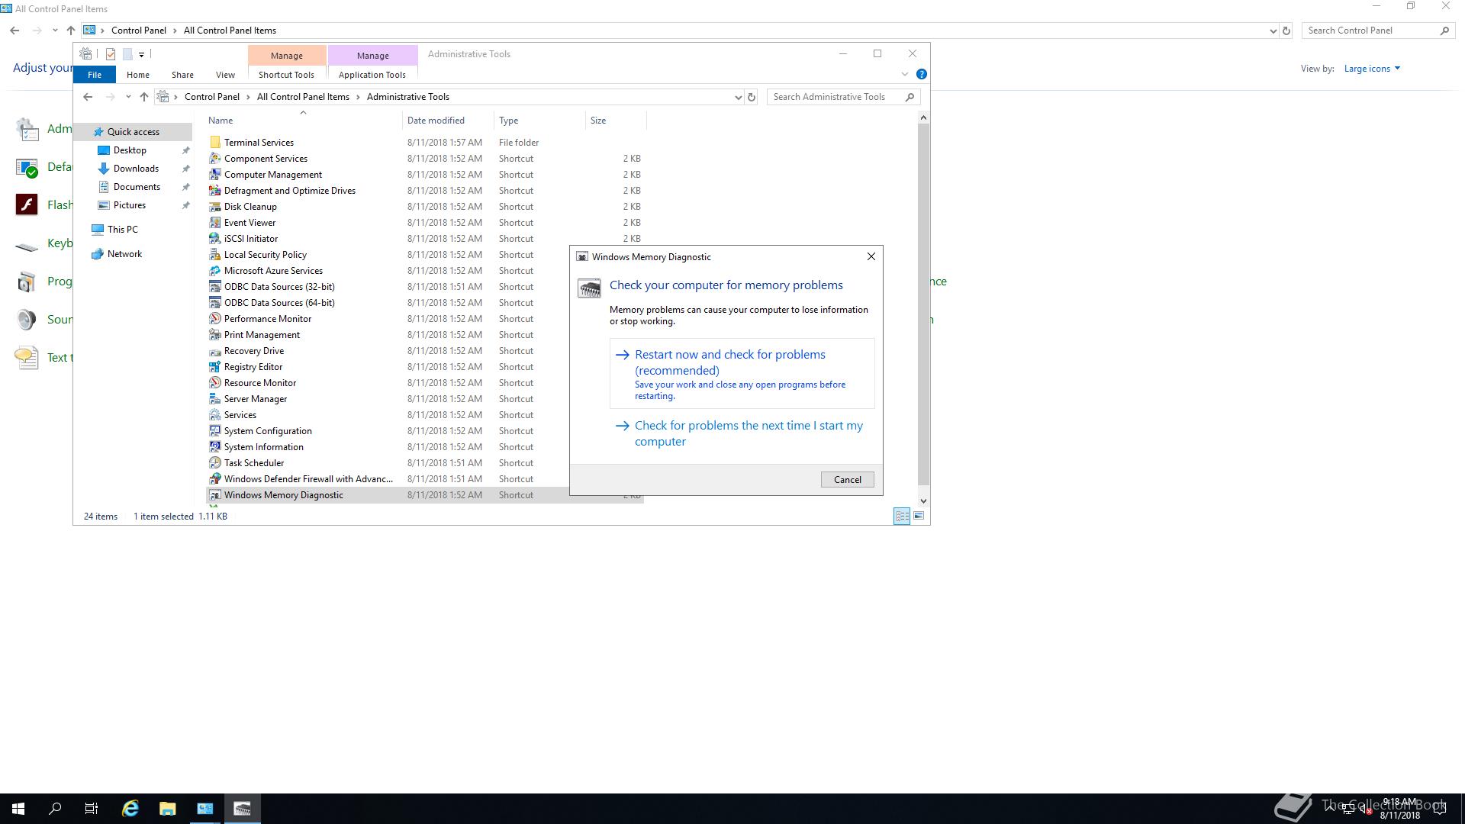Select the Registry Editor icon

[215, 366]
